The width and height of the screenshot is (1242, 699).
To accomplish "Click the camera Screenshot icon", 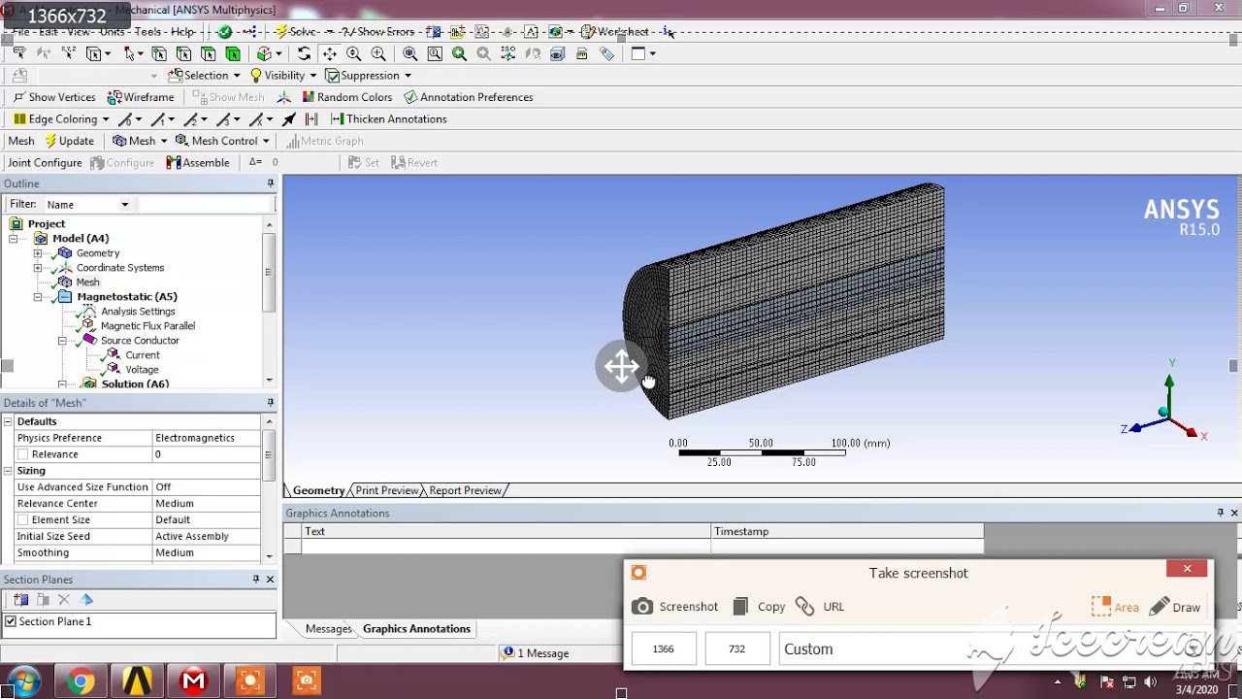I will 642,607.
